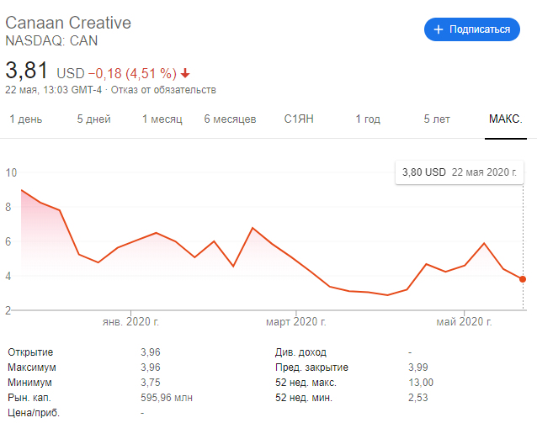This screenshot has height=423, width=537.
Task: Show the 5 лет chart range
Action: pyautogui.click(x=437, y=119)
